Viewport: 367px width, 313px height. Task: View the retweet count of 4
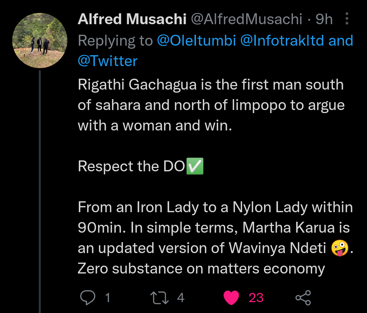pyautogui.click(x=181, y=298)
